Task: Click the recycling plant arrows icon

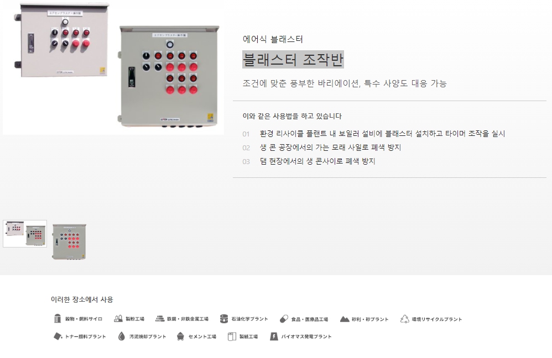Action: click(x=404, y=319)
